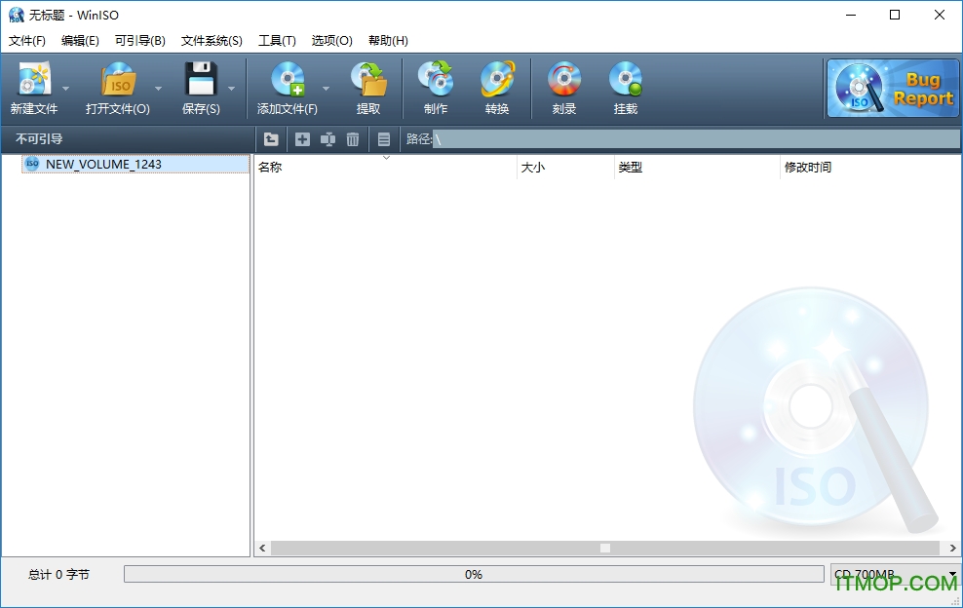Click the scroll-right arrow of file list
This screenshot has height=608, width=963.
[952, 548]
